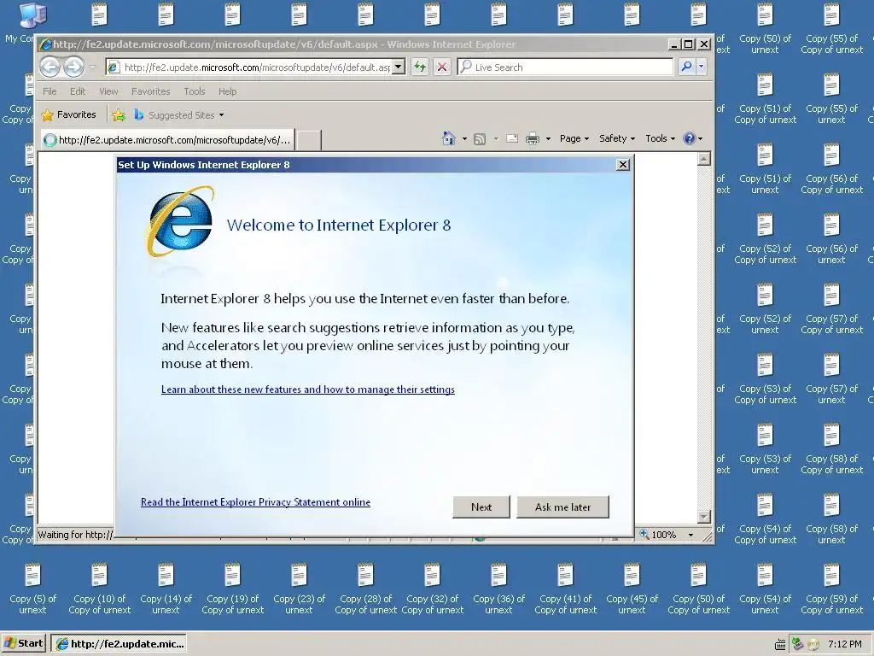
Task: Click the page scrollbar up arrow
Action: [x=704, y=159]
